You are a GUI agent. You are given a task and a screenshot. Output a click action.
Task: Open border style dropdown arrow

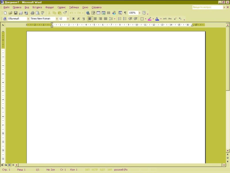tap(145, 19)
